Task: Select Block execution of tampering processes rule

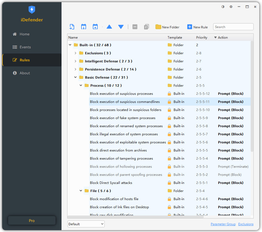Action: pyautogui.click(x=121, y=158)
